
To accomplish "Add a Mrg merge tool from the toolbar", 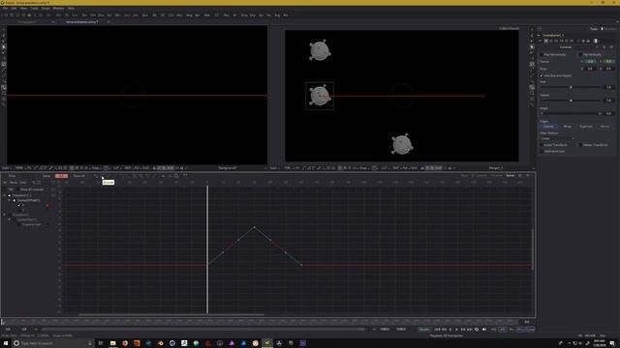I will coord(189,15).
